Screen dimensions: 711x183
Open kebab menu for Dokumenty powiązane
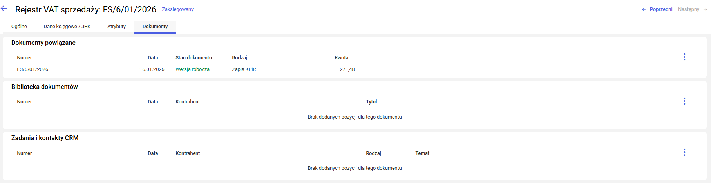click(x=684, y=57)
